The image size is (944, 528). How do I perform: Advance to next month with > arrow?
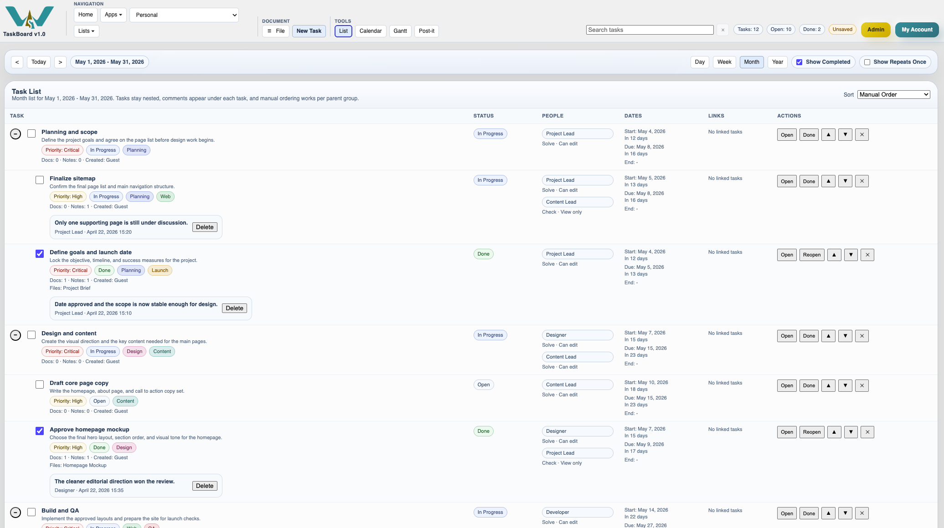coord(60,62)
